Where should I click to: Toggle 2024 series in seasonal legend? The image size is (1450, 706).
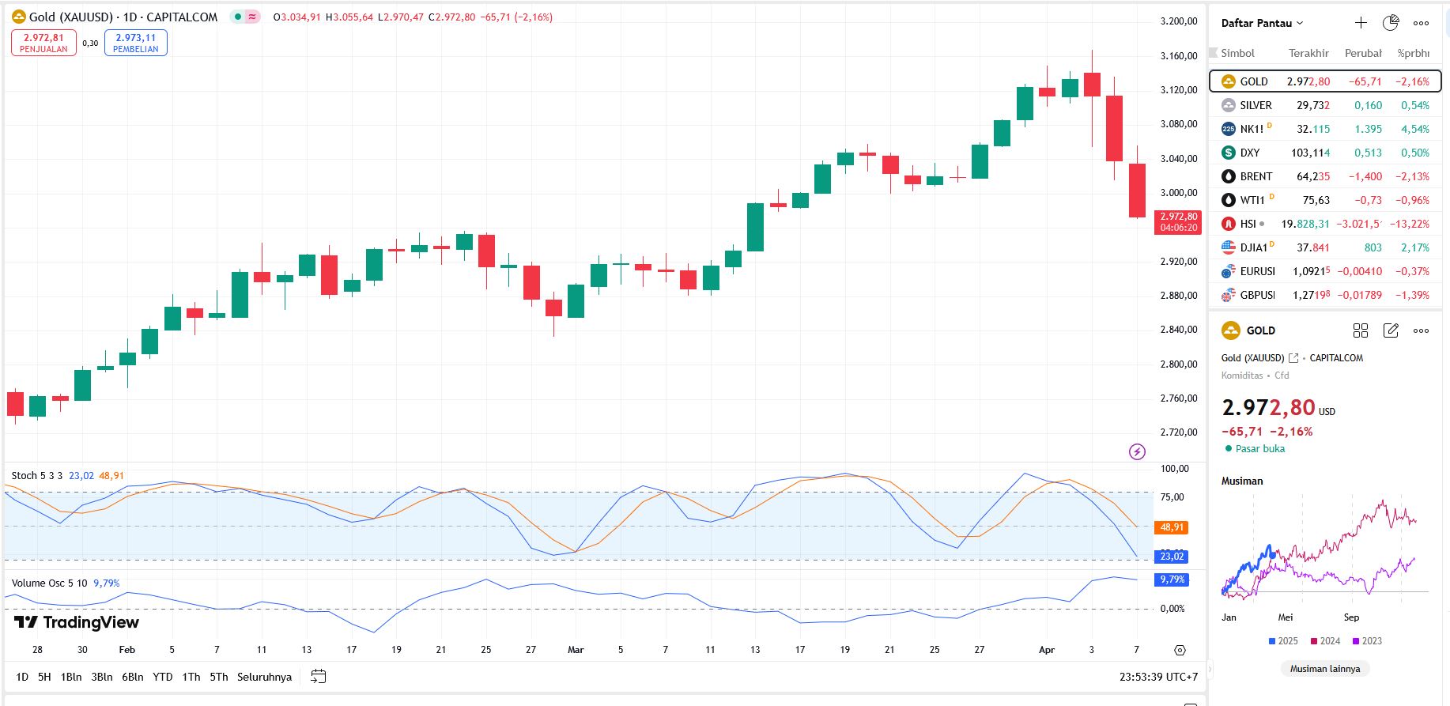point(1325,641)
